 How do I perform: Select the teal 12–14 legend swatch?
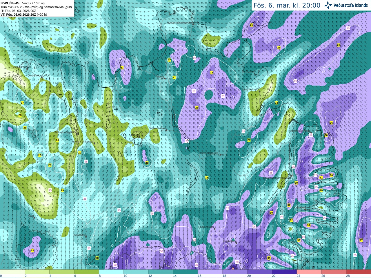click(161, 272)
